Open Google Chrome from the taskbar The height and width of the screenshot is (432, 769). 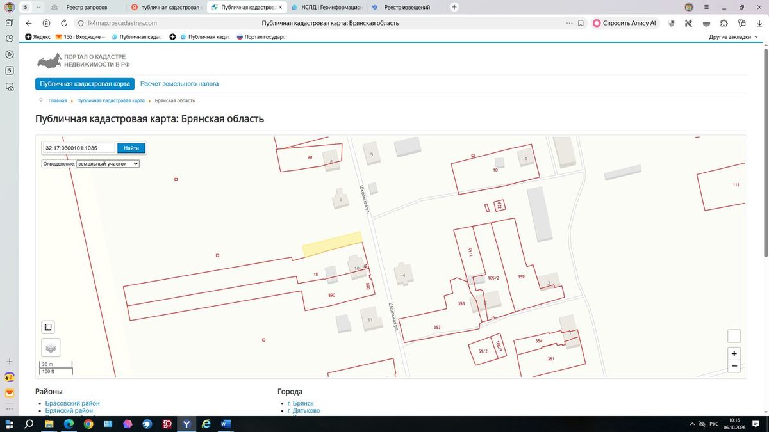pyautogui.click(x=88, y=424)
